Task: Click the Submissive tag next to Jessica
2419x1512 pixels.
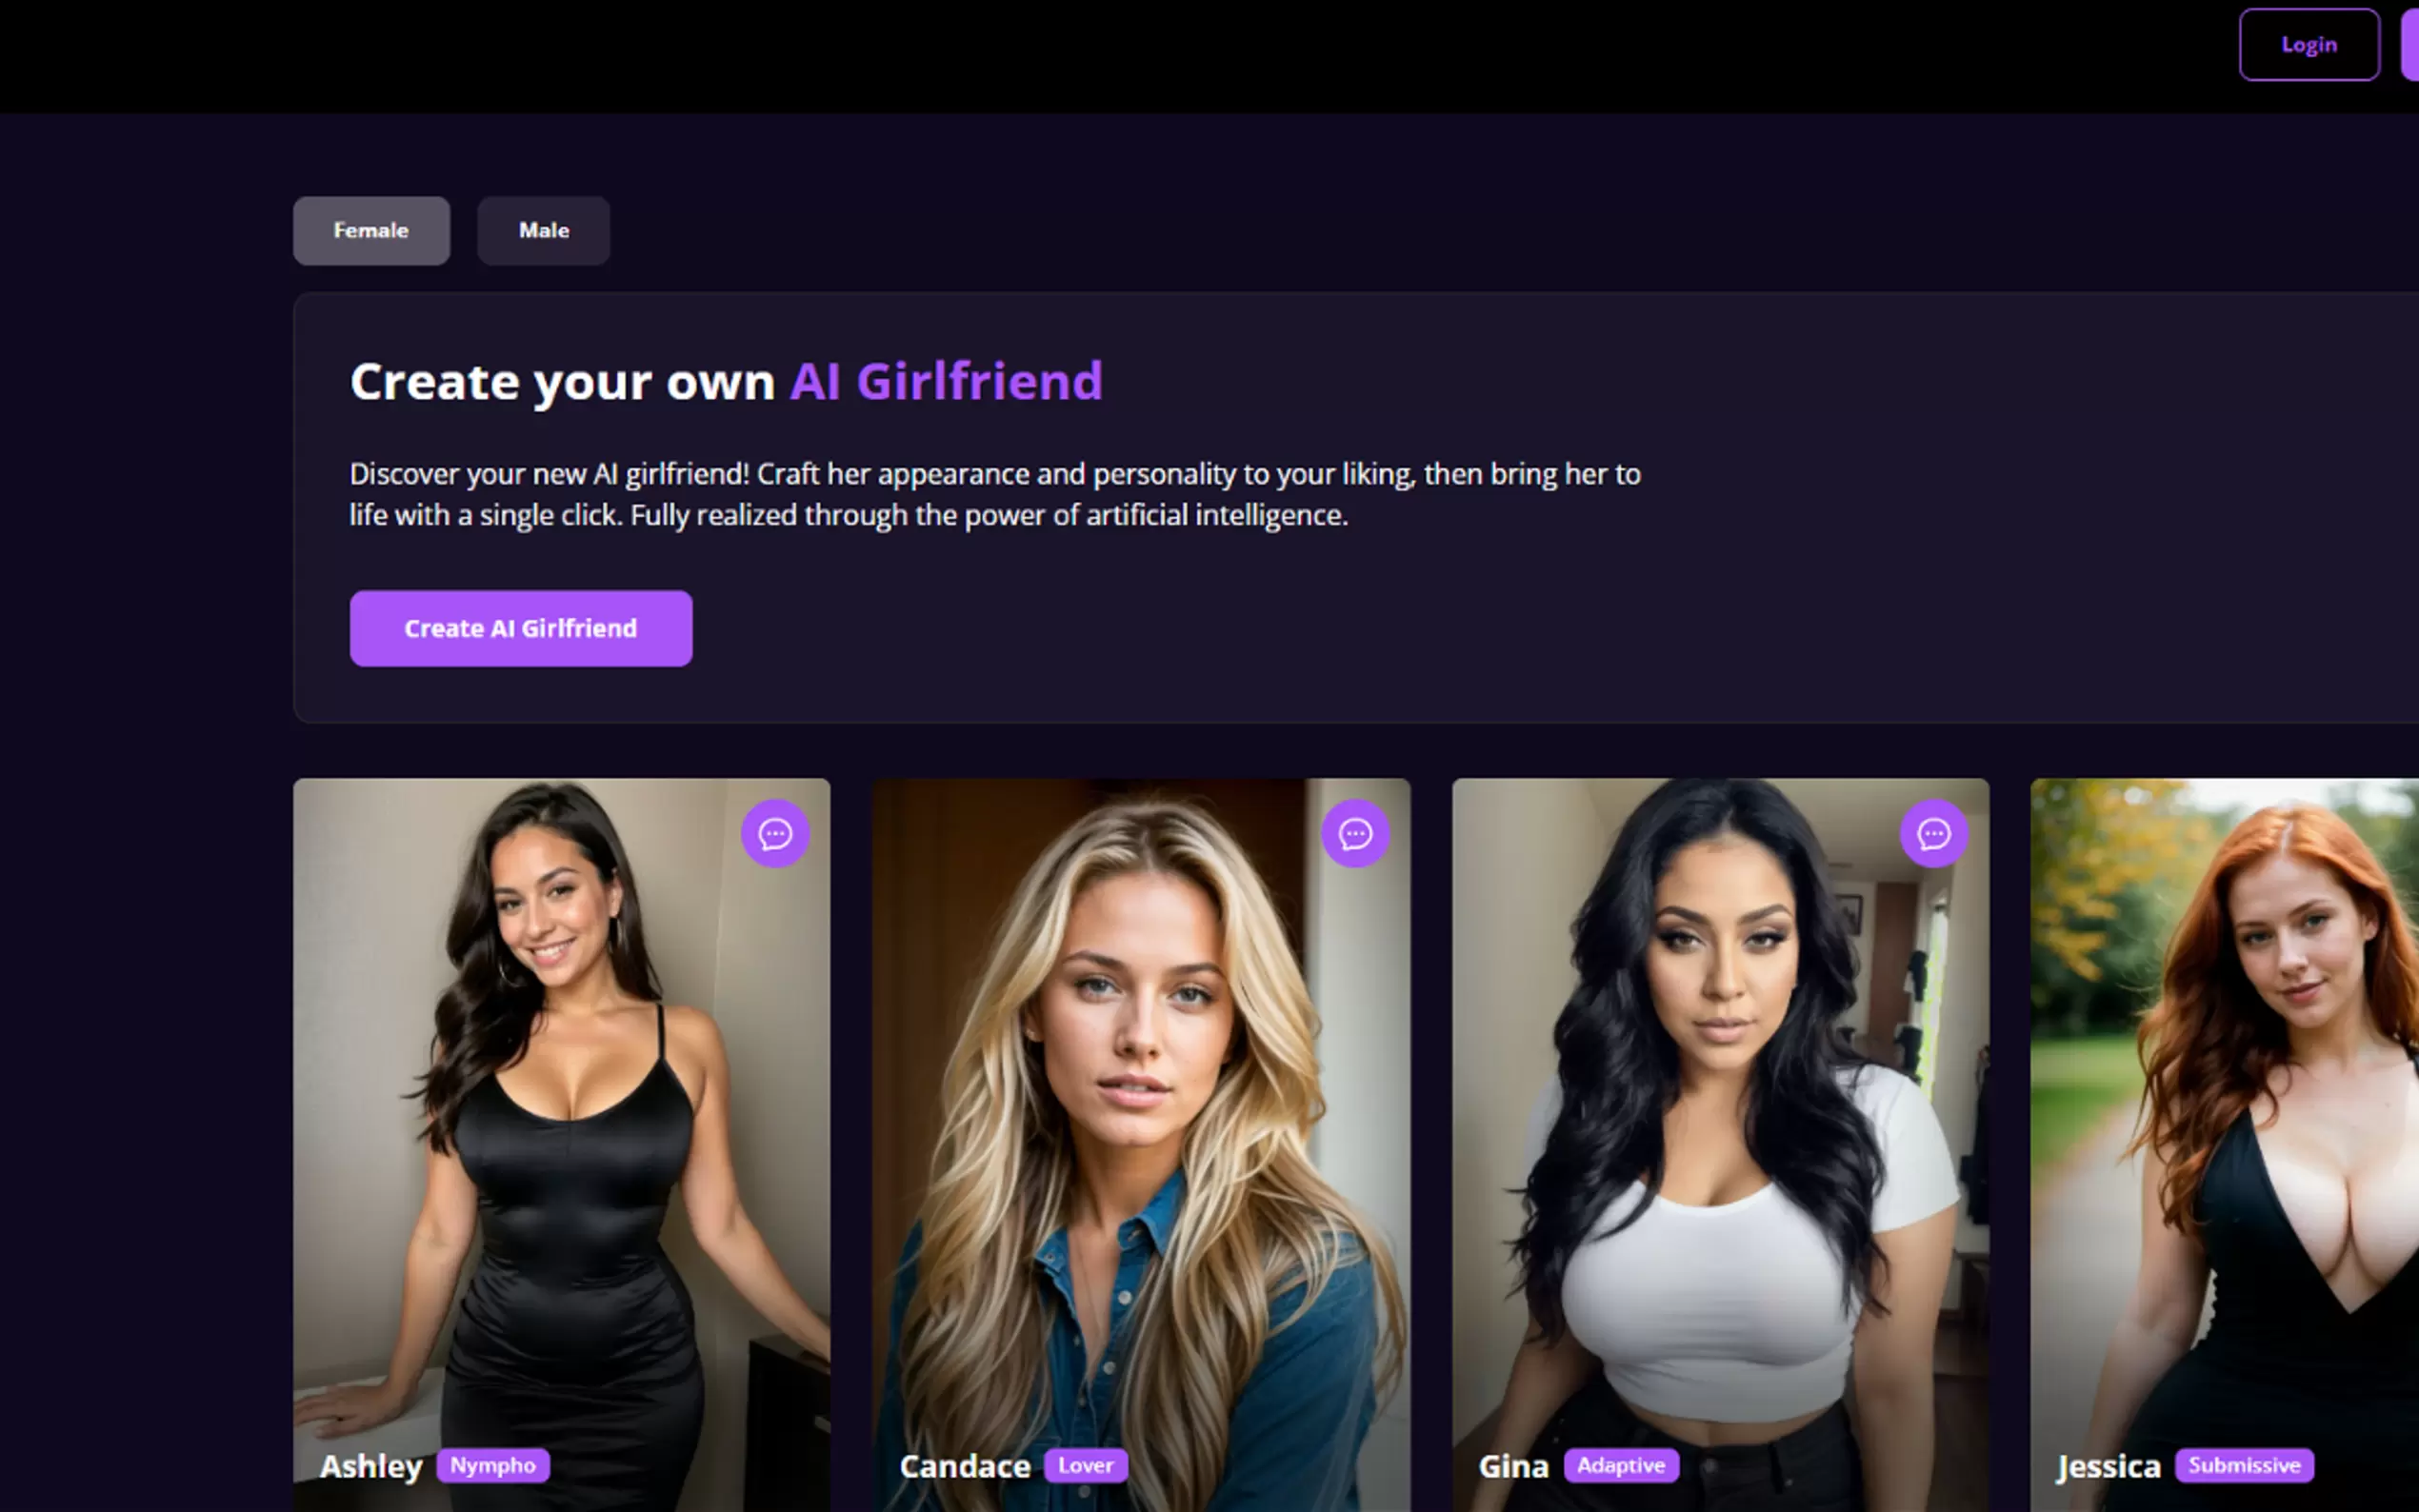Action: [2244, 1465]
